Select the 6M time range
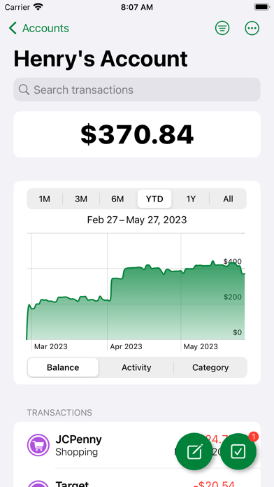The image size is (274, 487). 117,199
